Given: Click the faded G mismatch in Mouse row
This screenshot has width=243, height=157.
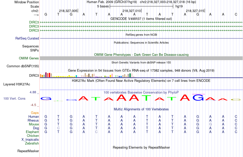Looking at the screenshot, I should tap(210, 124).
